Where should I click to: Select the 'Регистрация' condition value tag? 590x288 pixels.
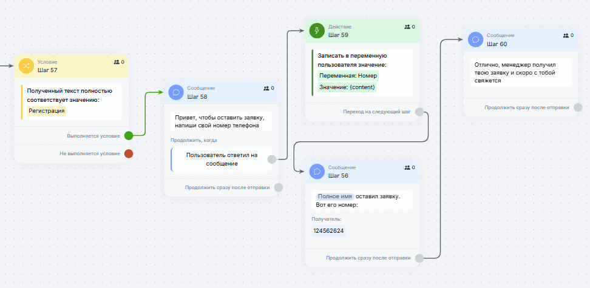pyautogui.click(x=46, y=111)
